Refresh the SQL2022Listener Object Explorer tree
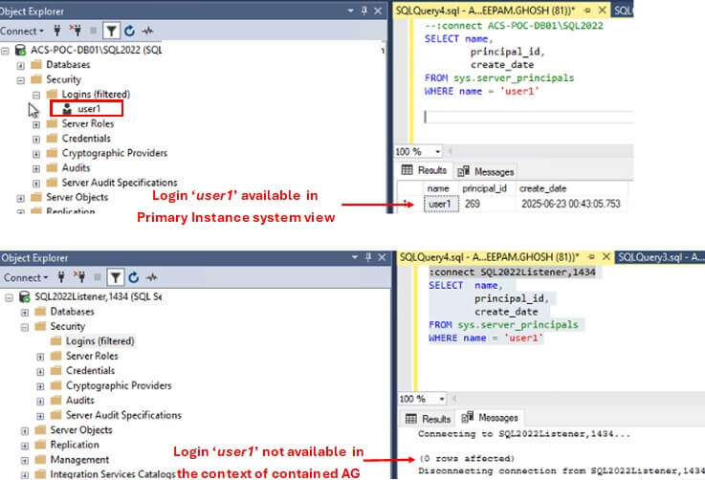 pos(131,277)
